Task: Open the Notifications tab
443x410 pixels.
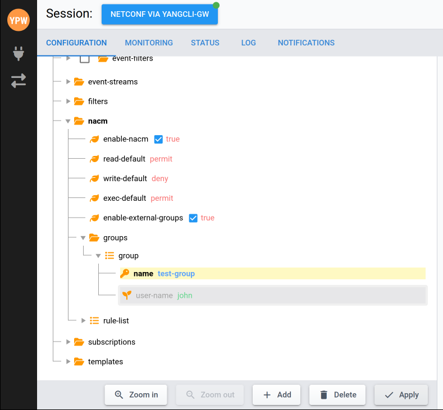Action: 306,43
